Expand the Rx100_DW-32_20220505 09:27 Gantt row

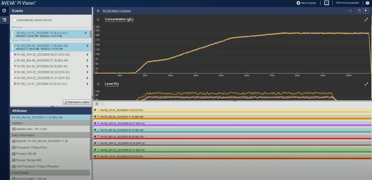[95, 123]
